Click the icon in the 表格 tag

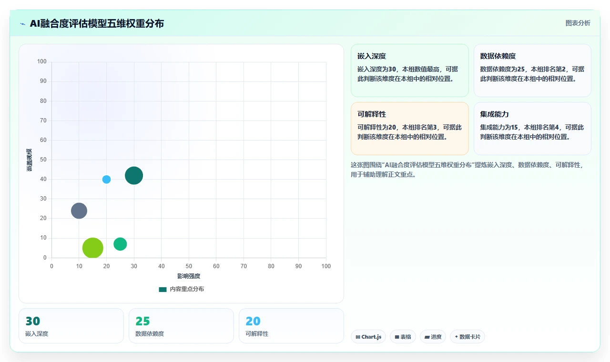[397, 337]
